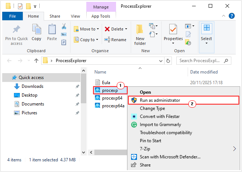Open Pictures in navigation pane
This screenshot has height=172, width=242.
click(41, 113)
